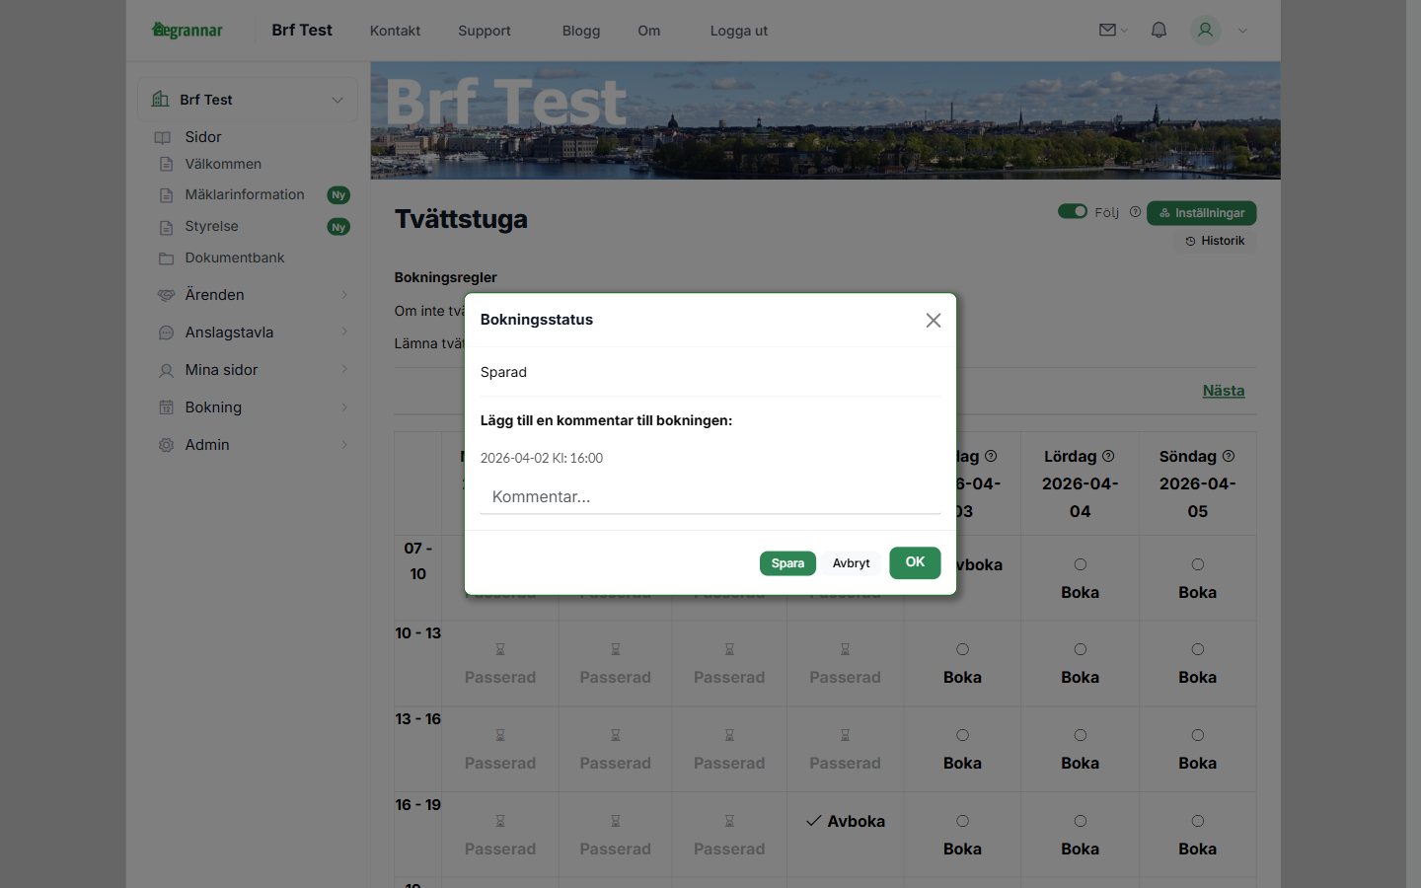The image size is (1421, 888).
Task: Close the Bokningsstatus dialog with X
Action: pos(934,321)
